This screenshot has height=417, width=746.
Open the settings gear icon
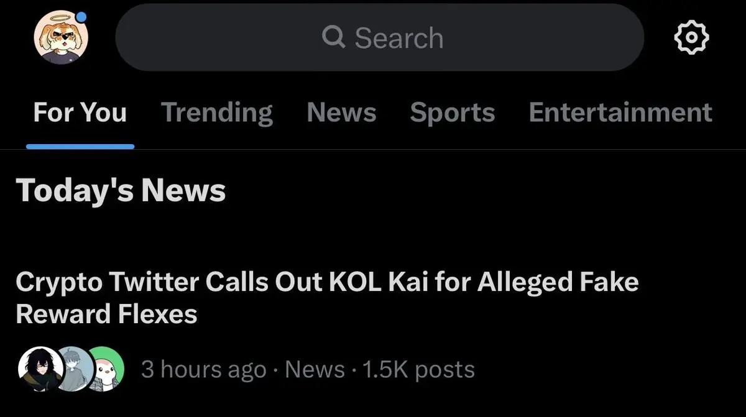(x=691, y=39)
